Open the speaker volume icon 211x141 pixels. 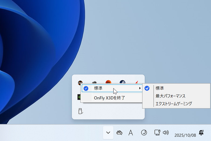(166, 133)
